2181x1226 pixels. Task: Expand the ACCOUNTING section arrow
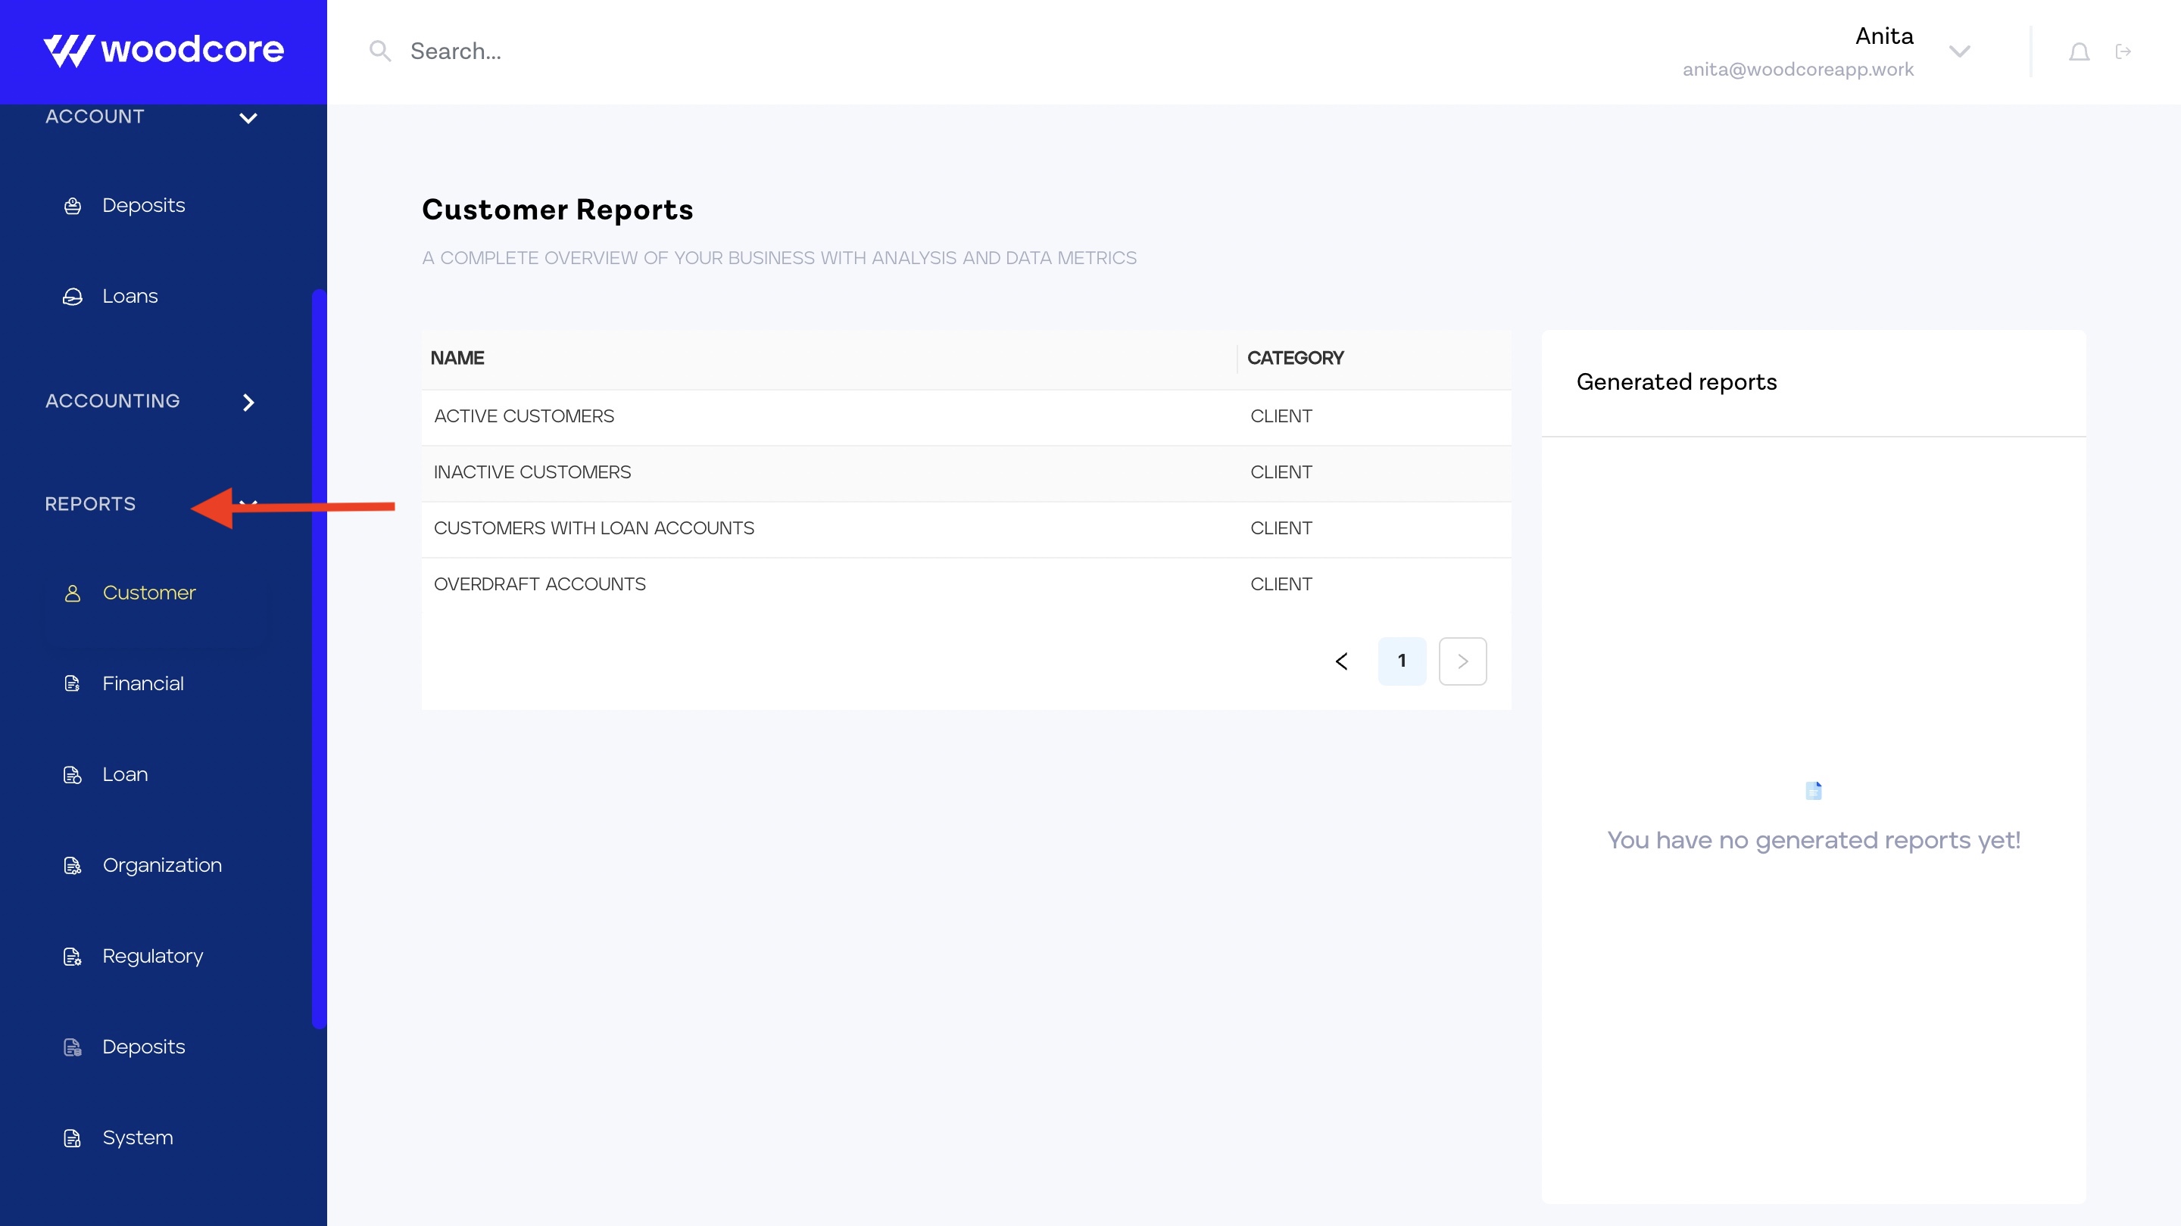click(248, 403)
